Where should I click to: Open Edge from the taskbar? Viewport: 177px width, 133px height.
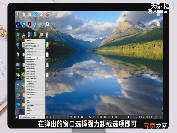click(71, 117)
